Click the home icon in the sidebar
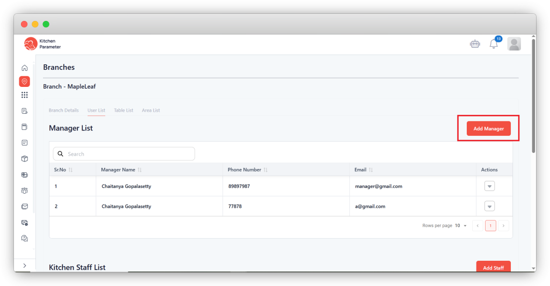Image resolution: width=550 pixels, height=286 pixels. (24, 68)
